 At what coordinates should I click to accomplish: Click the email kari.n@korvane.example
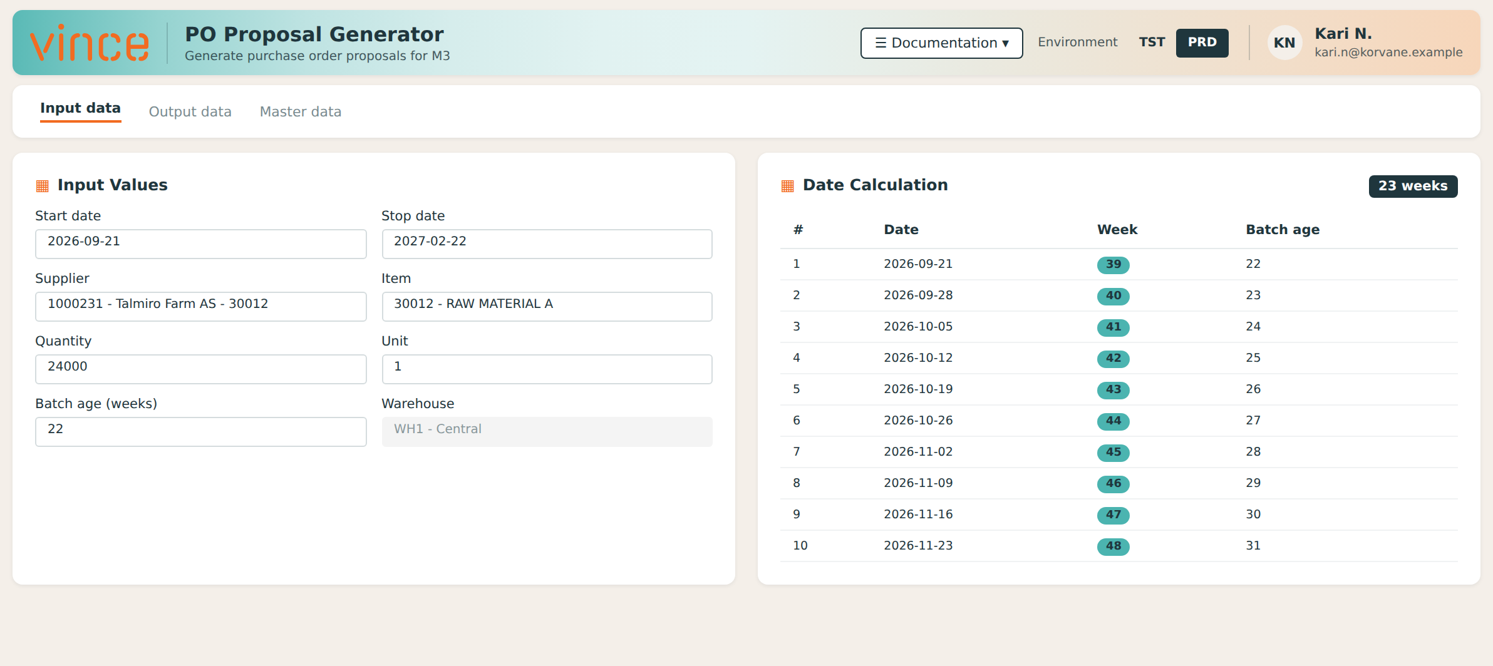click(x=1388, y=53)
